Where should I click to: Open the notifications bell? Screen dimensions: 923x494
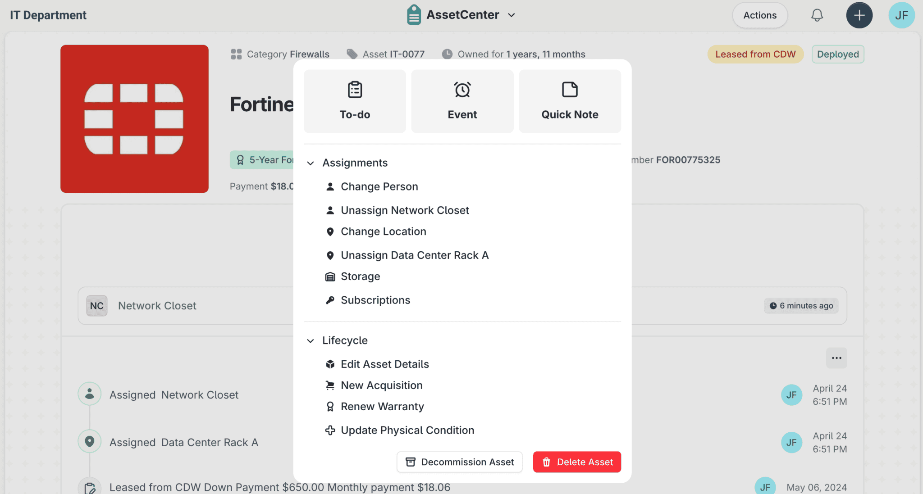pos(817,15)
